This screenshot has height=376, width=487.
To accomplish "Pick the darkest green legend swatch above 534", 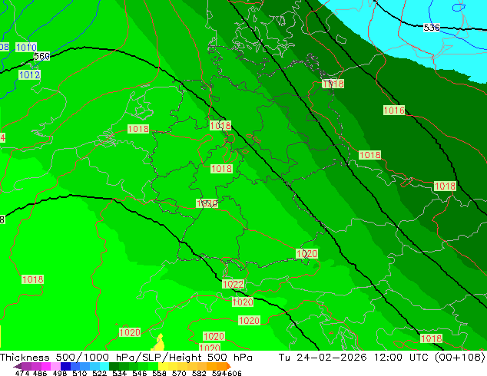I will pyautogui.click(x=114, y=366).
